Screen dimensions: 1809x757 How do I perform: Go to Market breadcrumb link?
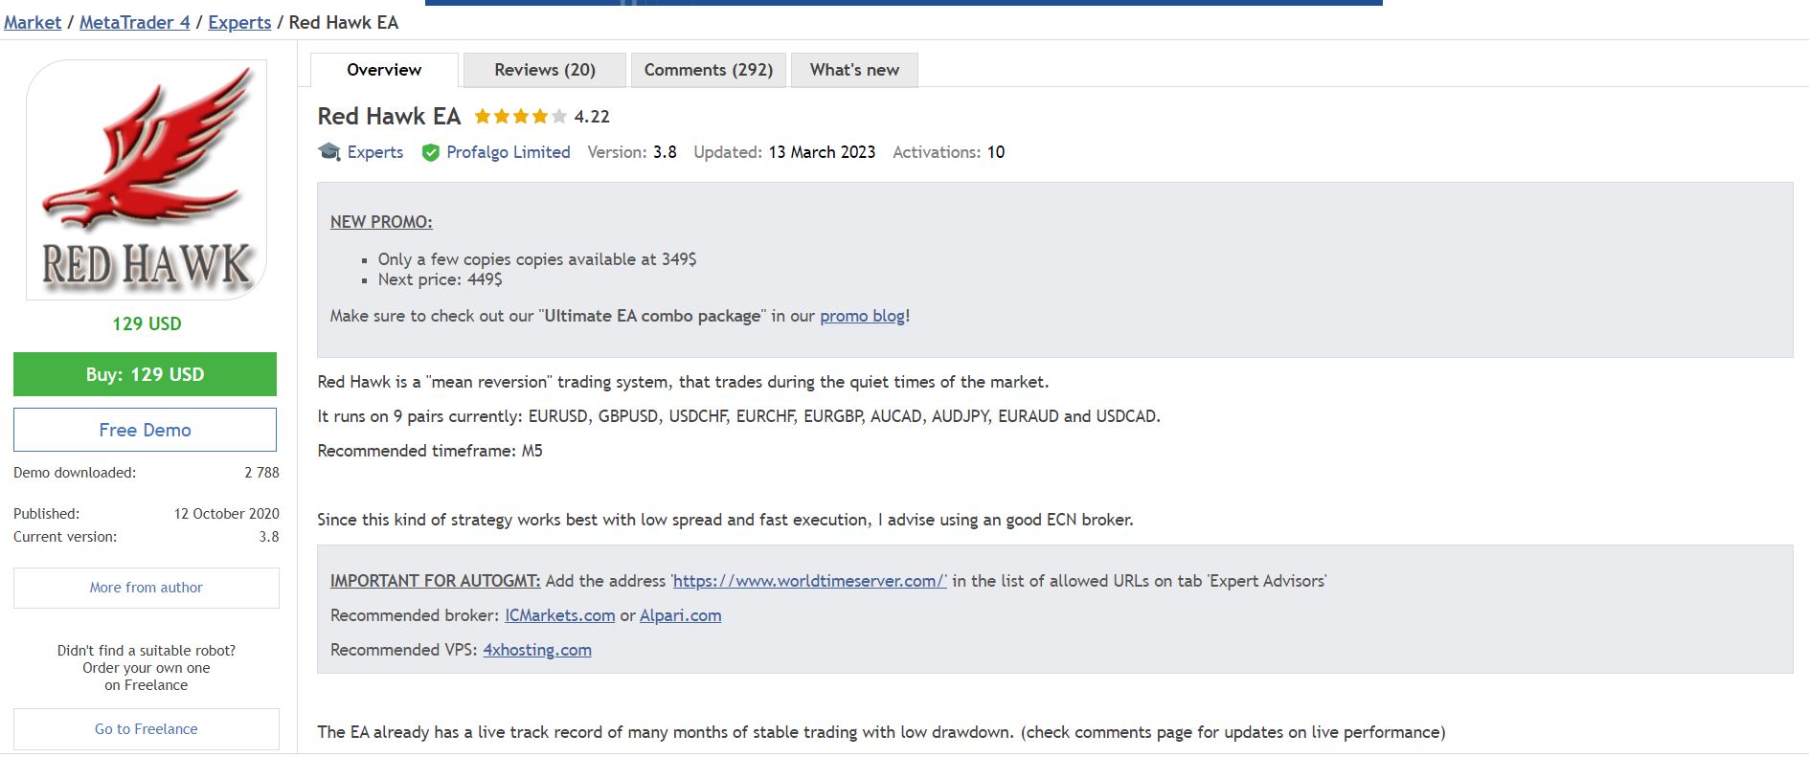[x=33, y=22]
